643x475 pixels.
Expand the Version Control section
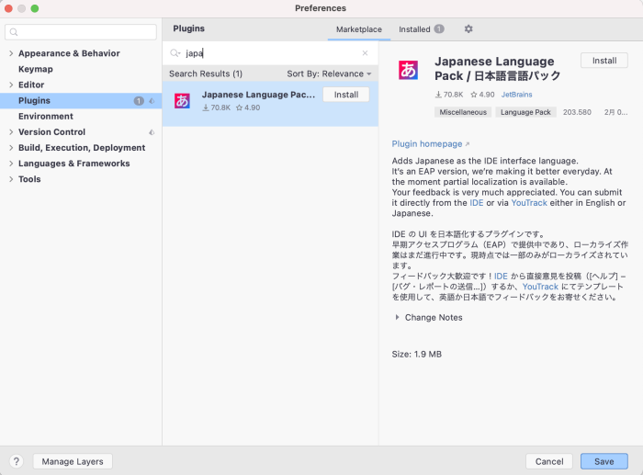[11, 132]
